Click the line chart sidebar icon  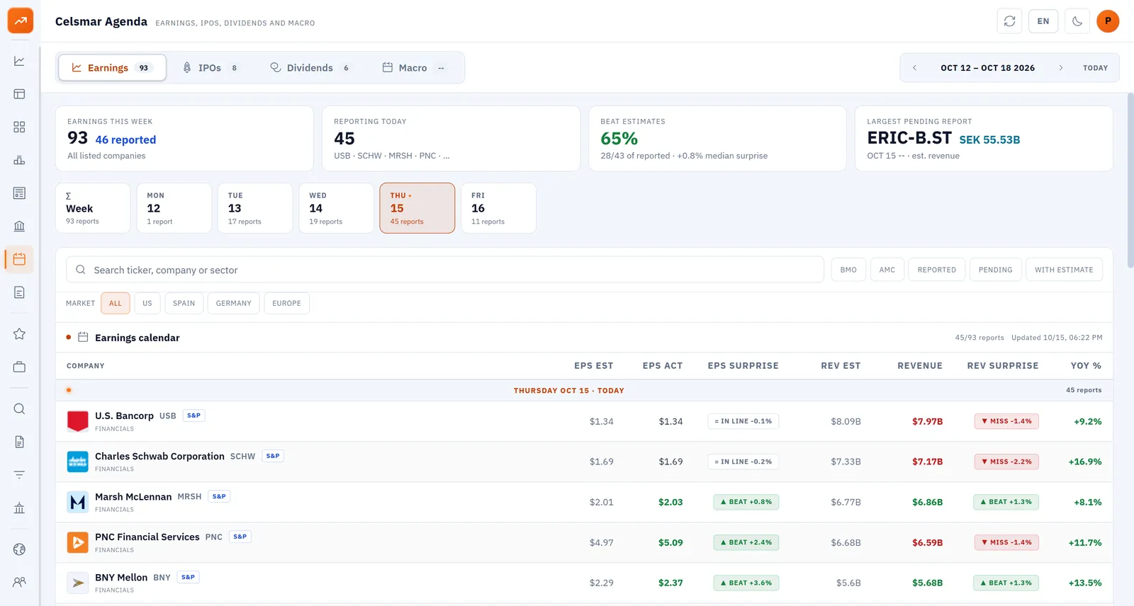click(19, 61)
